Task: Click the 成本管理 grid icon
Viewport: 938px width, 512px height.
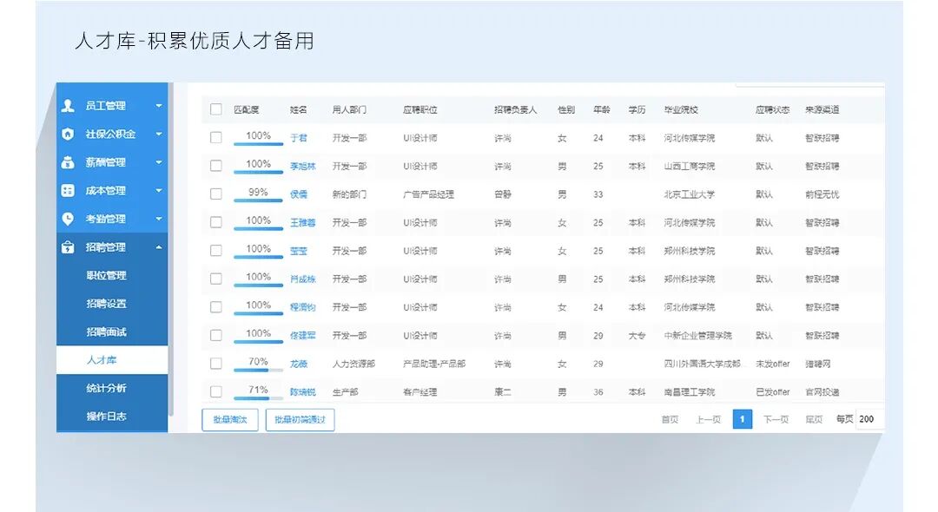Action: point(68,191)
